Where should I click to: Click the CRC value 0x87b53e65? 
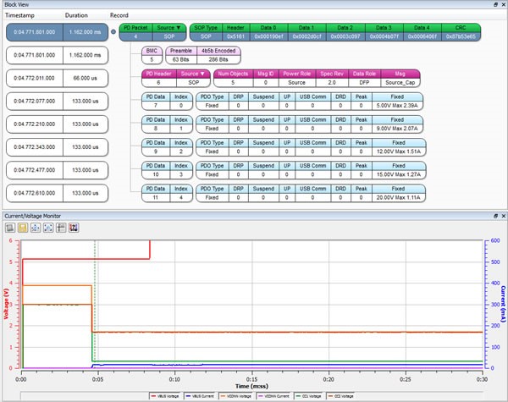(461, 36)
